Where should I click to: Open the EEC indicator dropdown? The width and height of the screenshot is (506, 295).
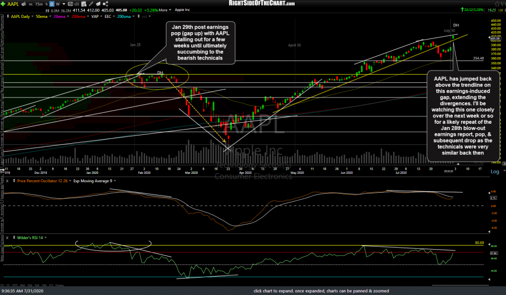114,16
